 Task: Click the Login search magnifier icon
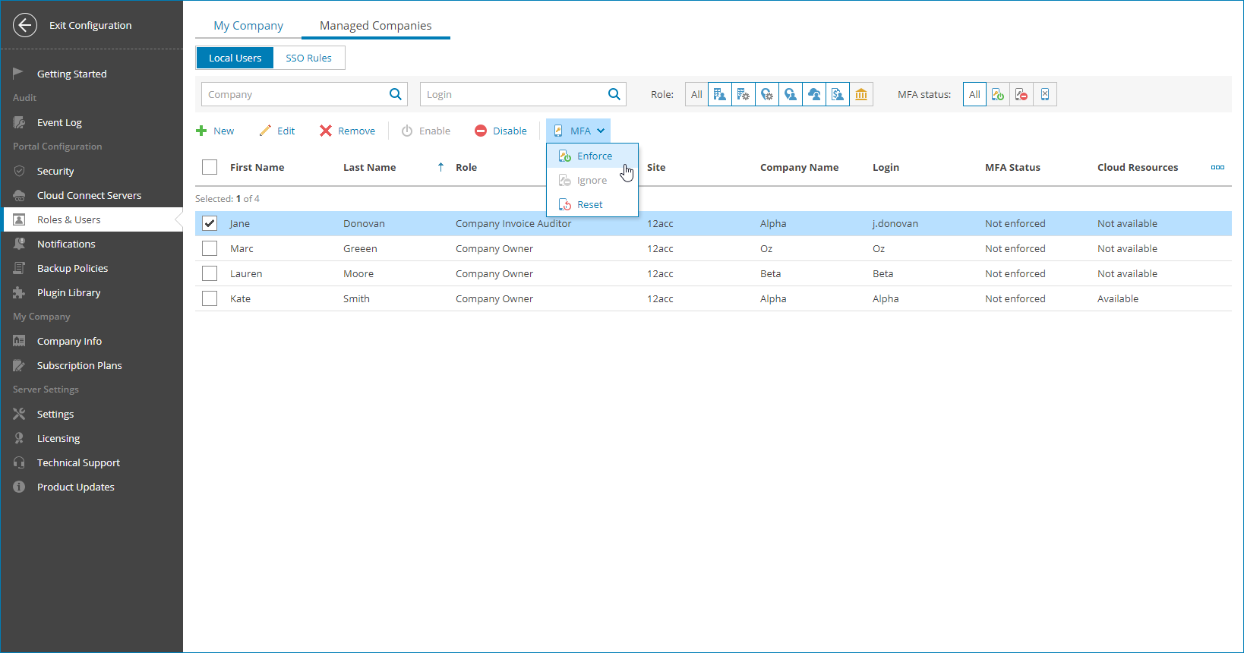(614, 94)
